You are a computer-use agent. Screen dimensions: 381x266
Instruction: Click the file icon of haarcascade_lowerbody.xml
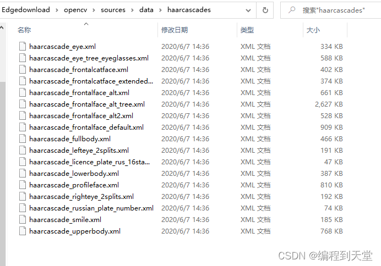click(23, 173)
